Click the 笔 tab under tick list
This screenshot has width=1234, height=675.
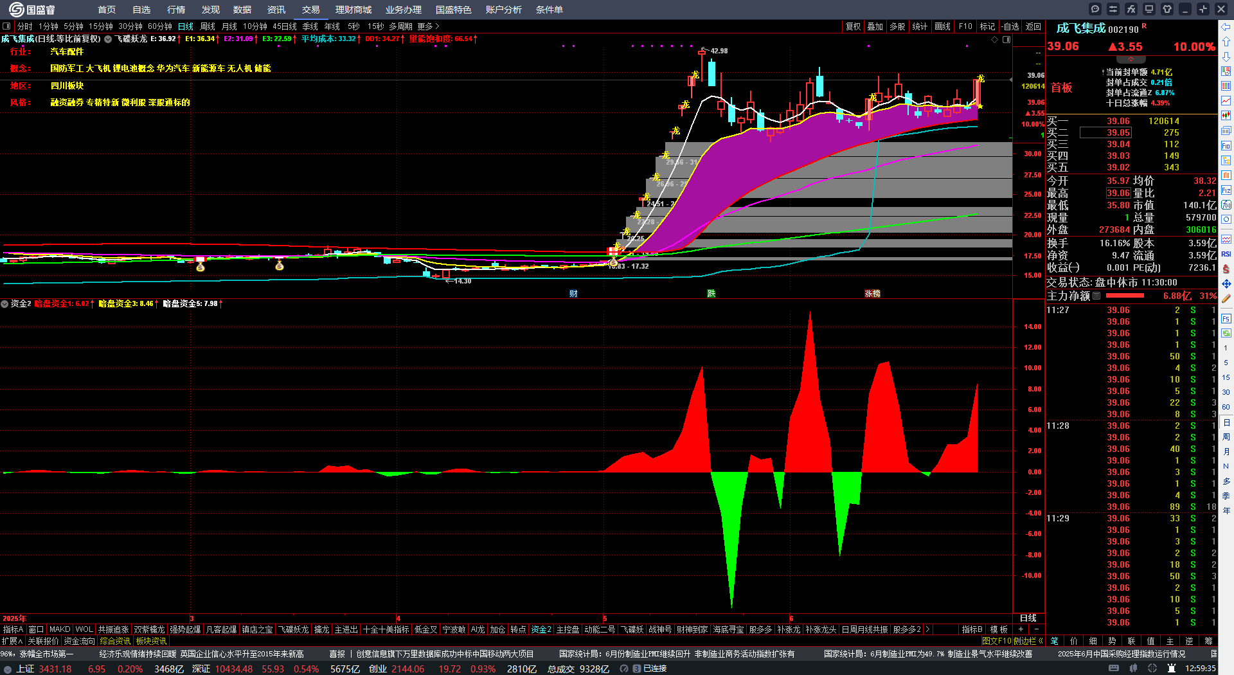1055,641
